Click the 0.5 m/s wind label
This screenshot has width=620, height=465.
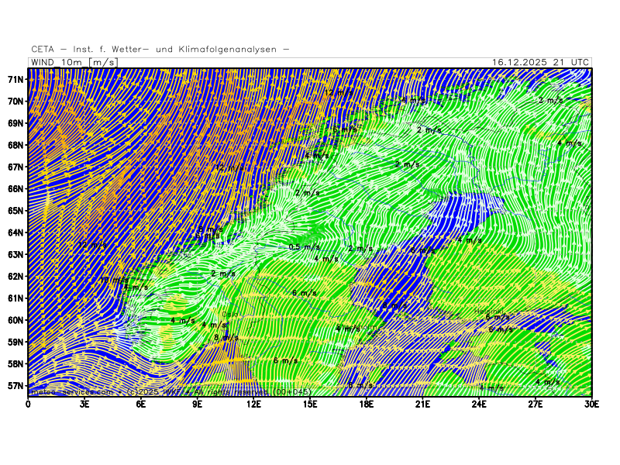[304, 247]
